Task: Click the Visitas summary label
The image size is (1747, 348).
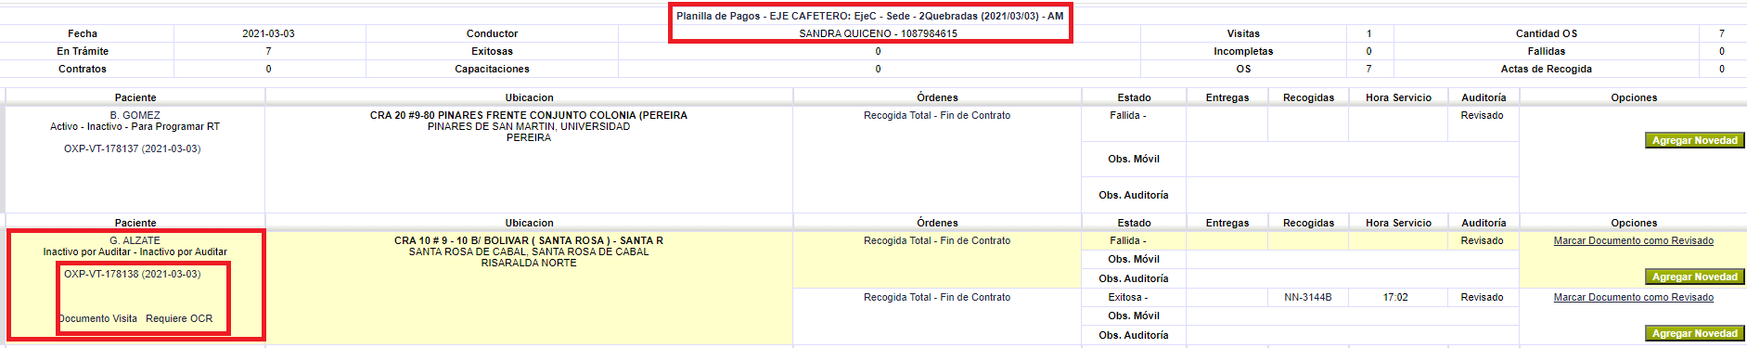Action: coord(1243,33)
